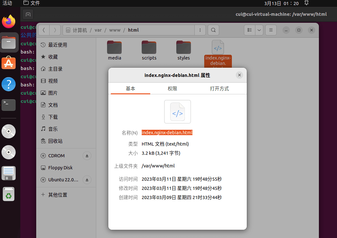Close the properties dialog
This screenshot has height=238, width=337.
(x=239, y=75)
